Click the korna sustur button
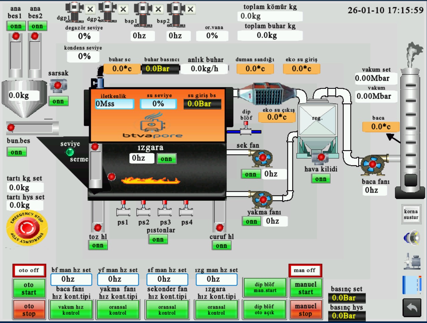 pyautogui.click(x=411, y=214)
